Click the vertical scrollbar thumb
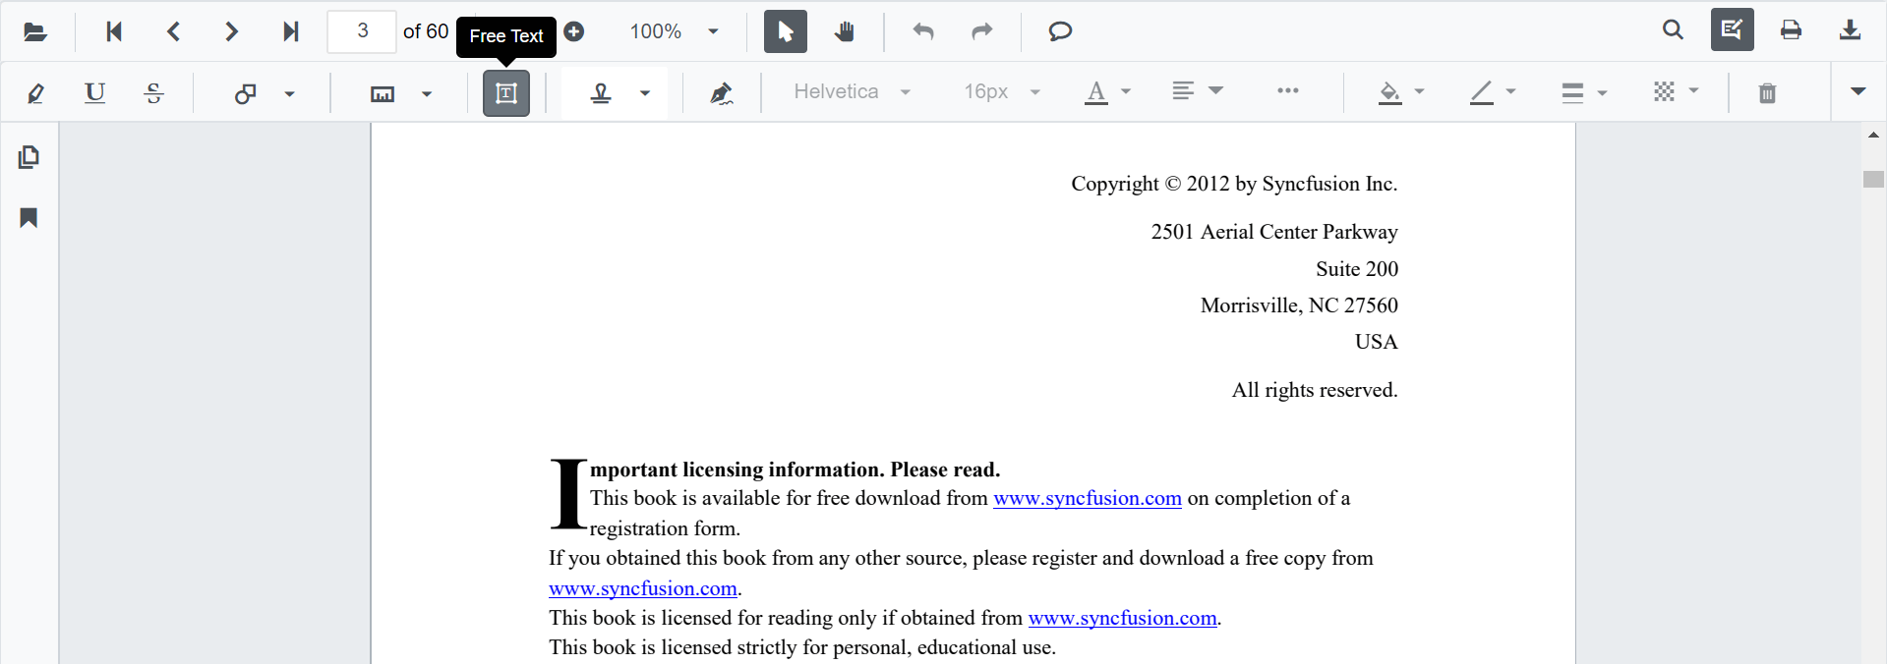The height and width of the screenshot is (664, 1887). pyautogui.click(x=1873, y=179)
